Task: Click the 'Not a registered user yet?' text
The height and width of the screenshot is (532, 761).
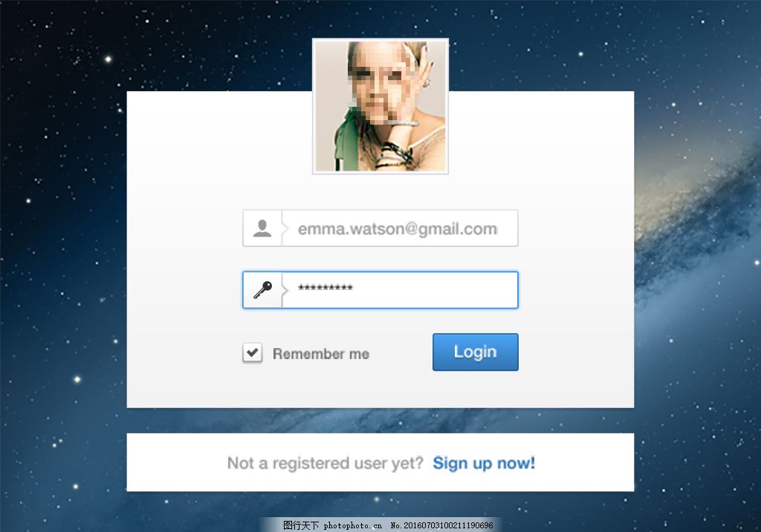Action: click(326, 463)
